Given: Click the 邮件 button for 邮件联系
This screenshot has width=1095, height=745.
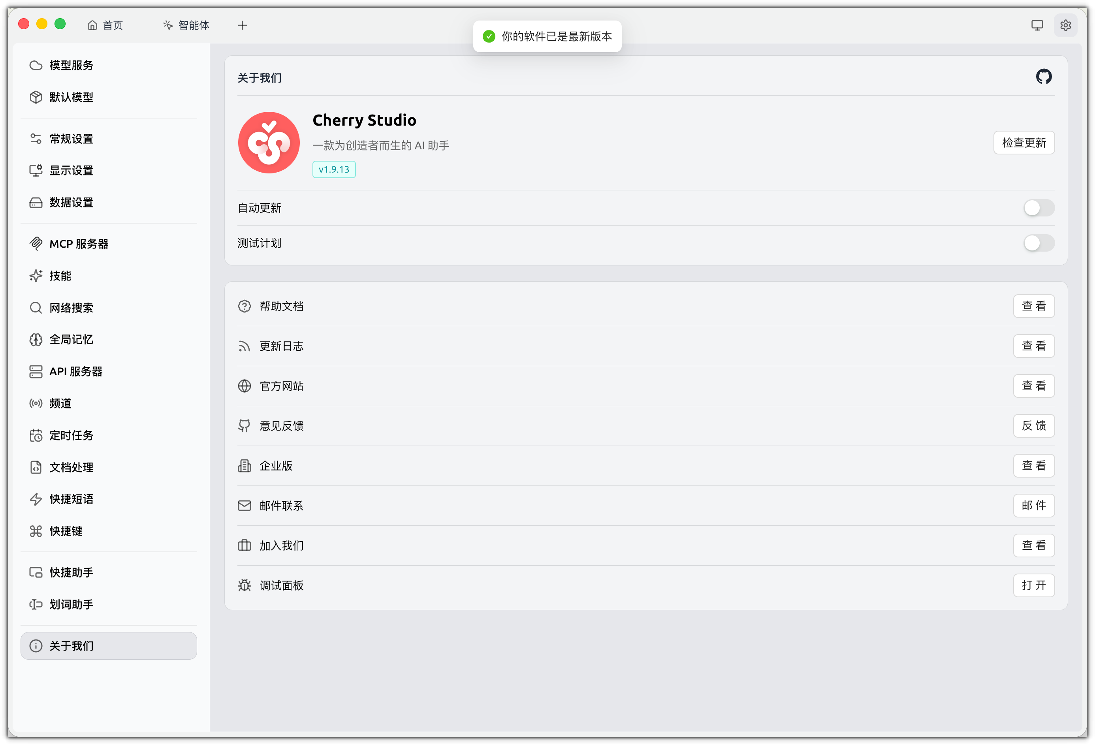Looking at the screenshot, I should pos(1033,506).
